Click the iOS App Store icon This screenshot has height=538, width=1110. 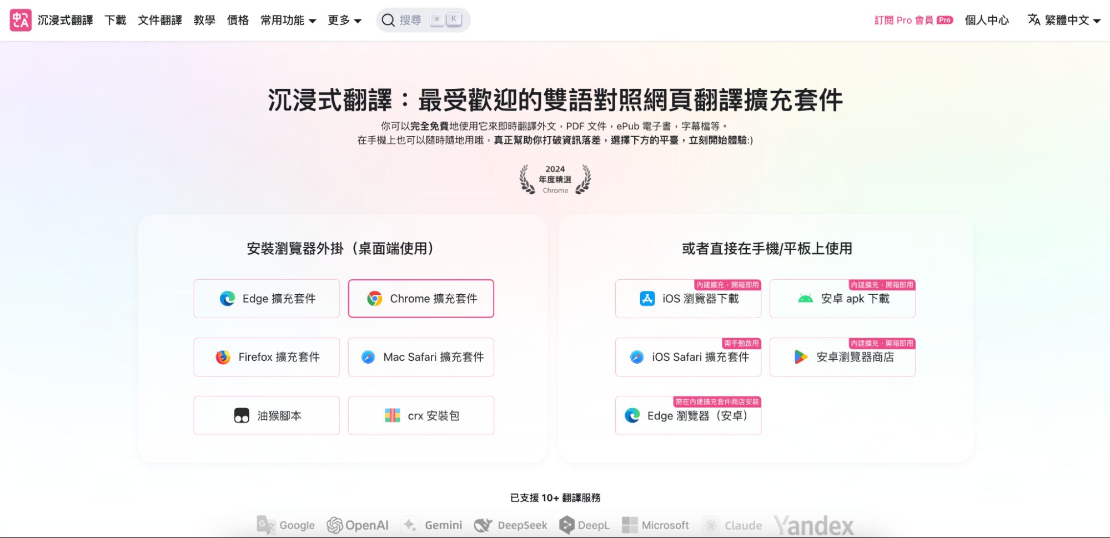coord(647,299)
